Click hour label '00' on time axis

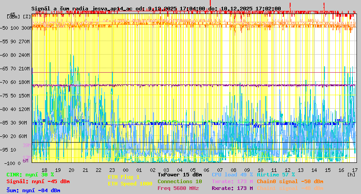point(125,170)
